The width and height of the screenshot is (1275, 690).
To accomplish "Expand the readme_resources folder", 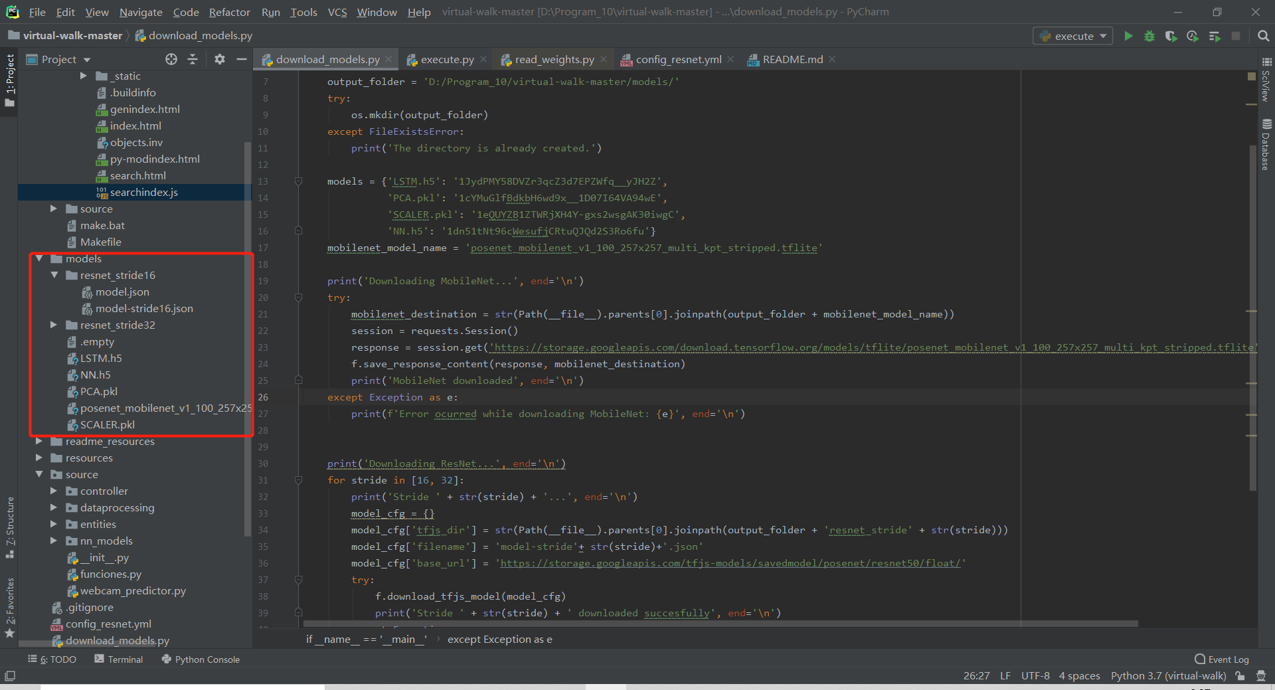I will click(39, 441).
